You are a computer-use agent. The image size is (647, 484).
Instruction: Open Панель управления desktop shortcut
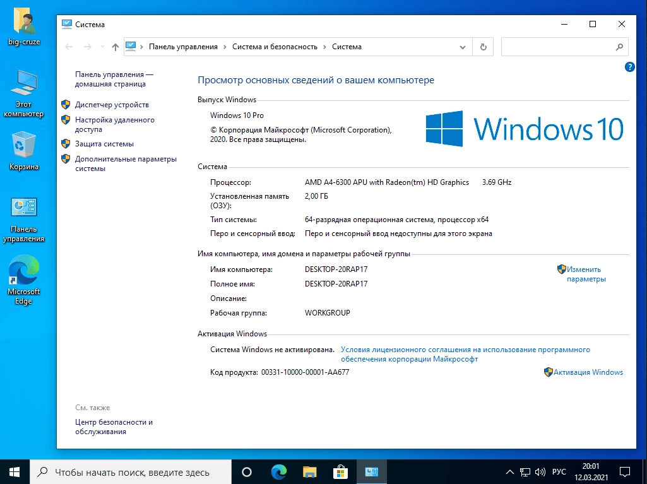tap(24, 220)
